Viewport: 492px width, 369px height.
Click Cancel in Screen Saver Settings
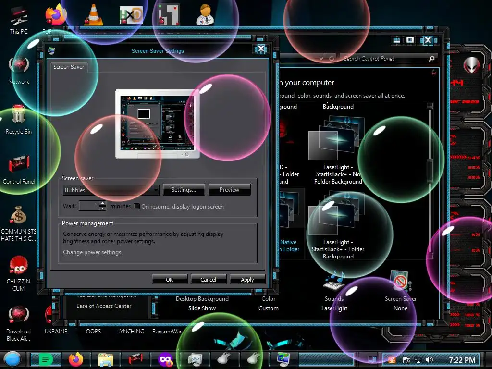[x=209, y=279]
